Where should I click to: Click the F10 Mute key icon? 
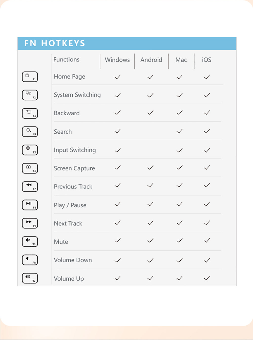(30, 242)
